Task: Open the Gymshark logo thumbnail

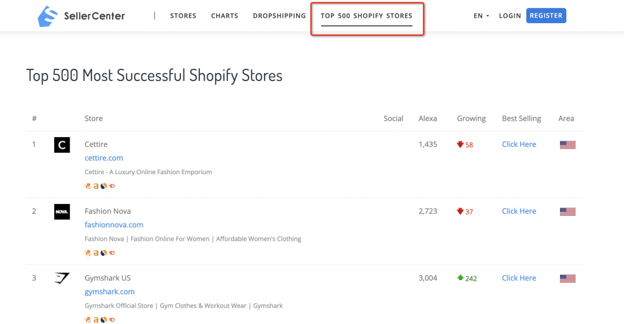Action: click(62, 278)
